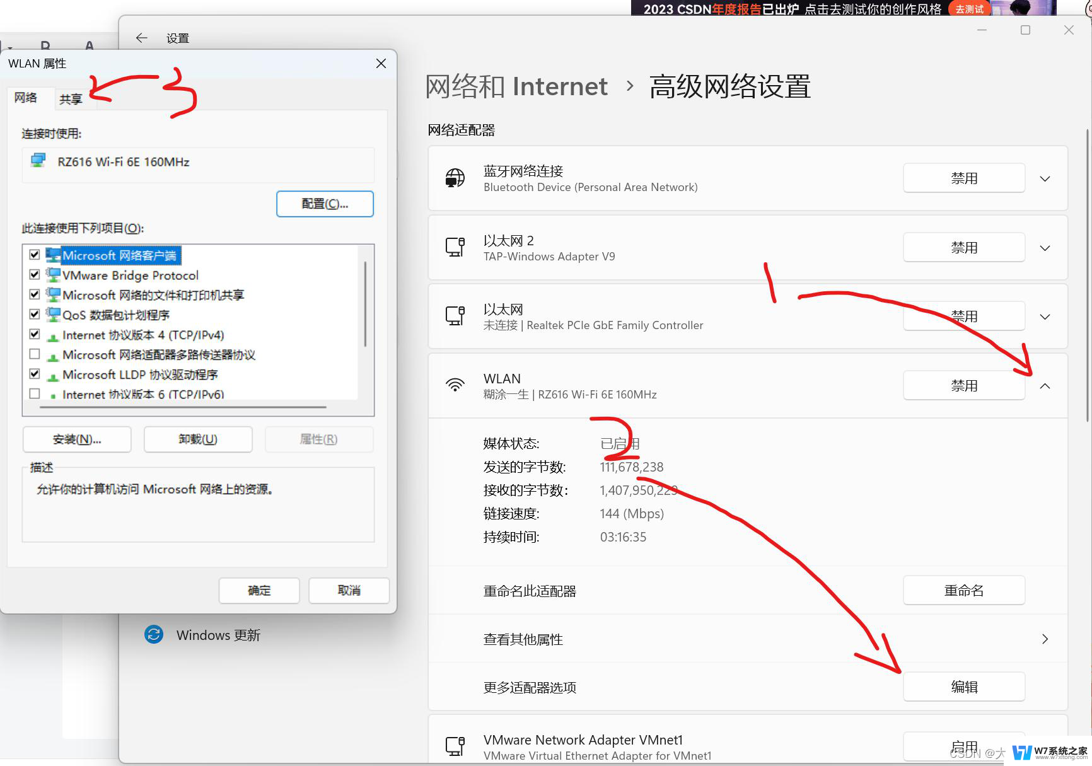Click the back arrow in Settings window

pos(142,38)
